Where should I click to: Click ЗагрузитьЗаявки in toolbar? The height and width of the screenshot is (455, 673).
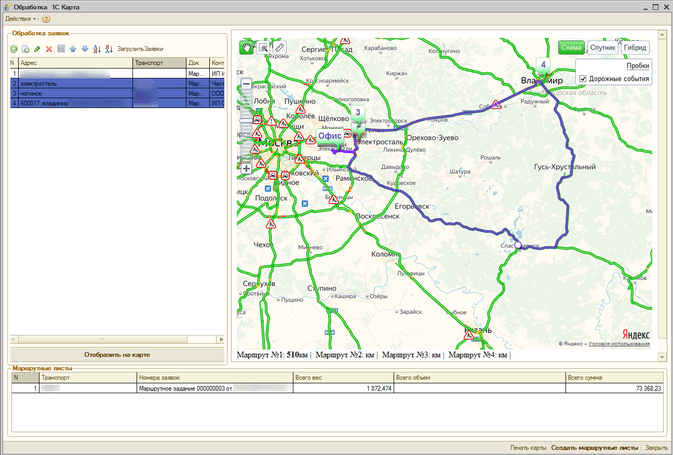point(140,49)
